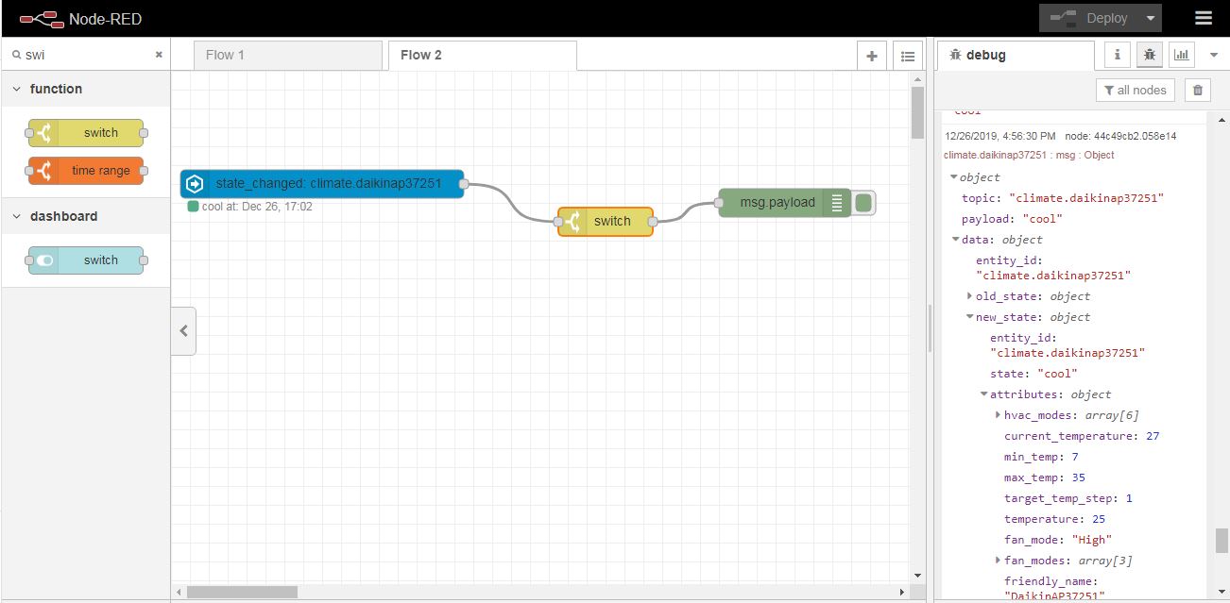Select the fan_mode: "High" entry

click(x=1058, y=540)
